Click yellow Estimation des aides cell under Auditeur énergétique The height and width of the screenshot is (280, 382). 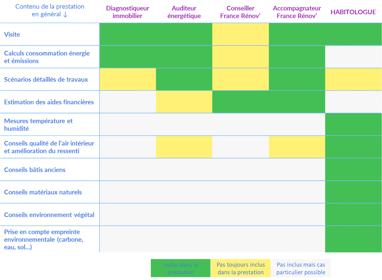click(184, 102)
